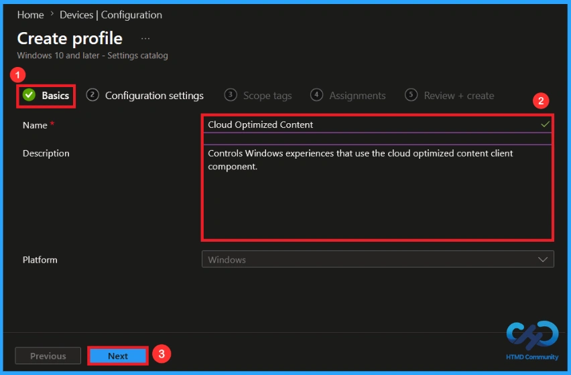571x375 pixels.
Task: Click the Platform label text
Action: point(40,260)
